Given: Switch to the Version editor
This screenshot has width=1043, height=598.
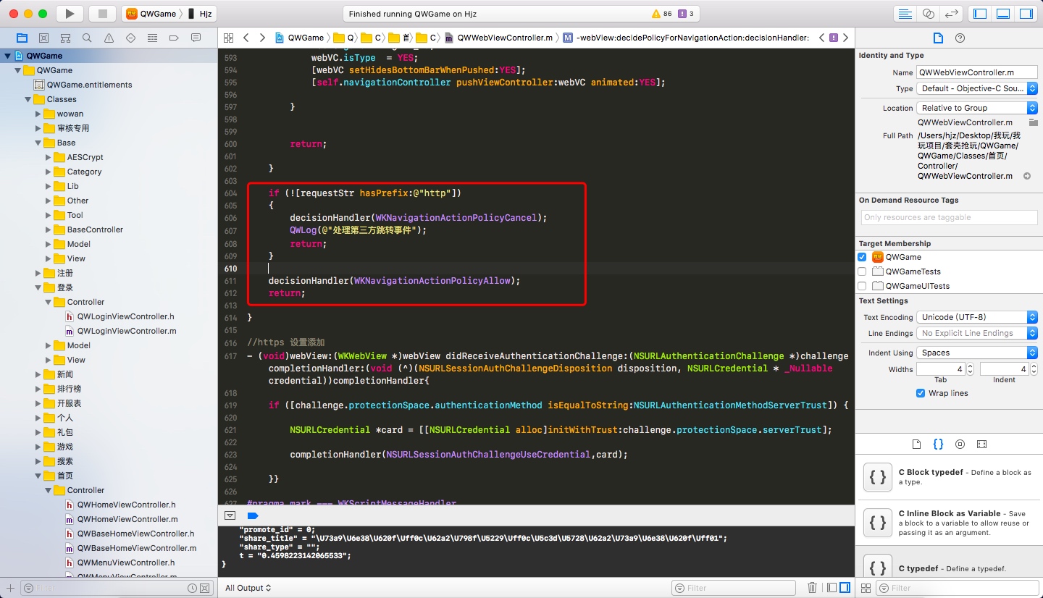Looking at the screenshot, I should pos(952,14).
